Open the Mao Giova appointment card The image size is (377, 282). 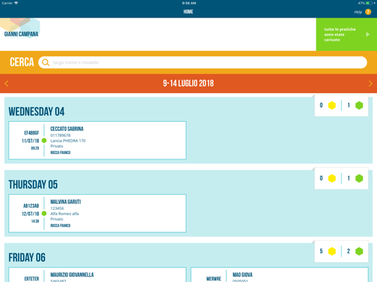[279, 275]
